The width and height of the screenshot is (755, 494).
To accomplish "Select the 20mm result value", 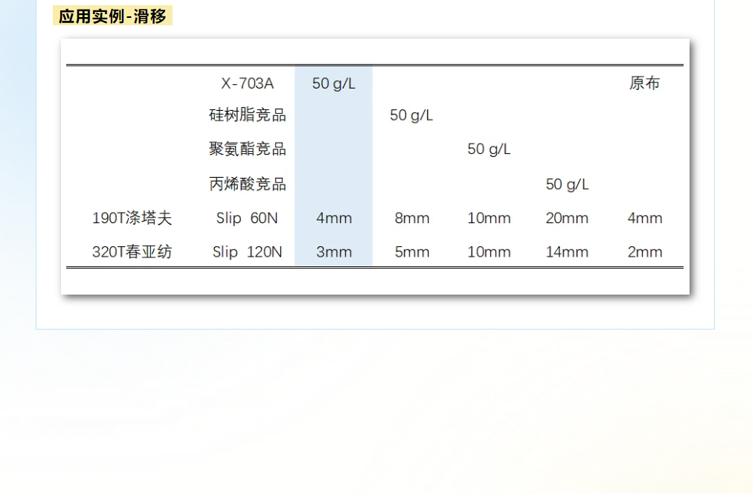I will click(x=567, y=218).
